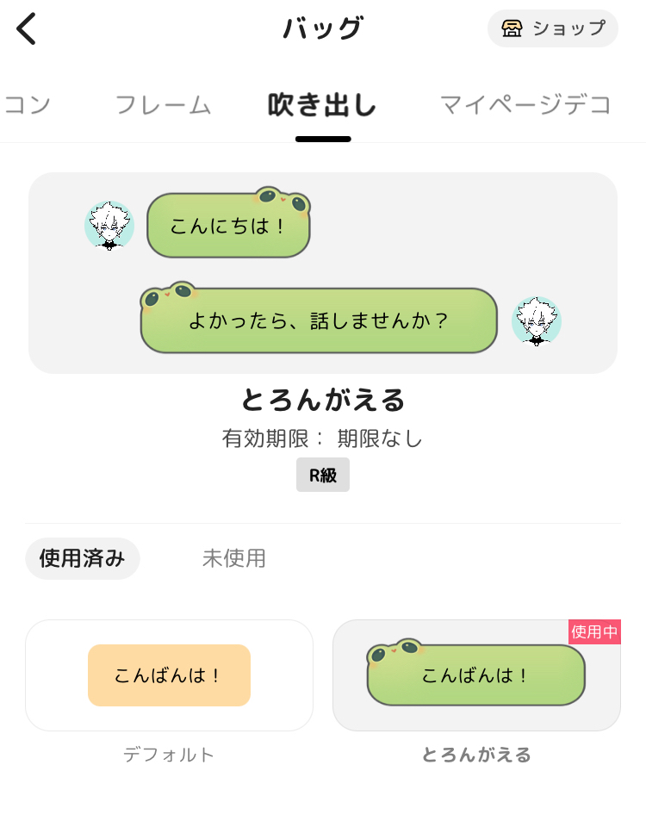Select the 吹き出し tab

pos(323,105)
